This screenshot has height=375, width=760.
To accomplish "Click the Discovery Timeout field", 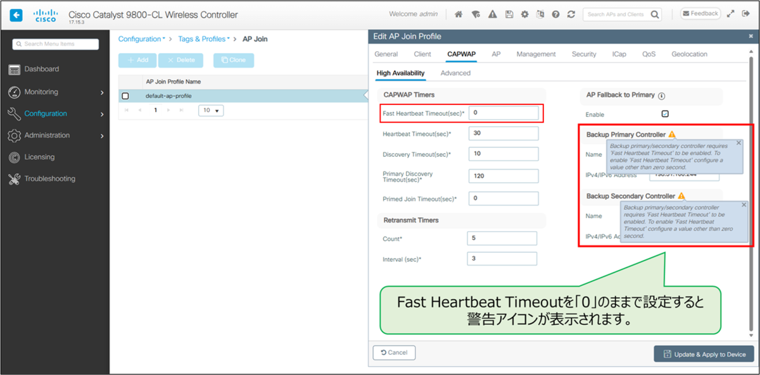I will click(x=503, y=154).
